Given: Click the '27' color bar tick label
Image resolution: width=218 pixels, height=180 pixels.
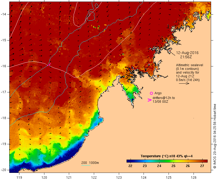Looking at the screenshot, I should [x=202, y=166].
